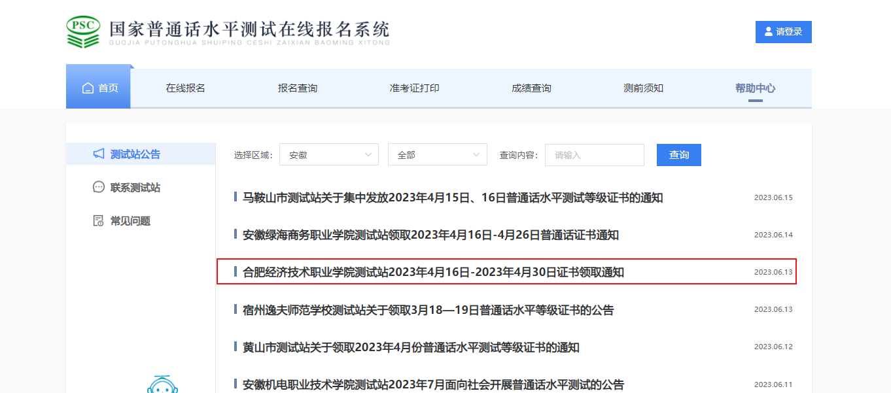The width and height of the screenshot is (891, 393).
Task: Click the 查询内容 input field
Action: (x=595, y=155)
